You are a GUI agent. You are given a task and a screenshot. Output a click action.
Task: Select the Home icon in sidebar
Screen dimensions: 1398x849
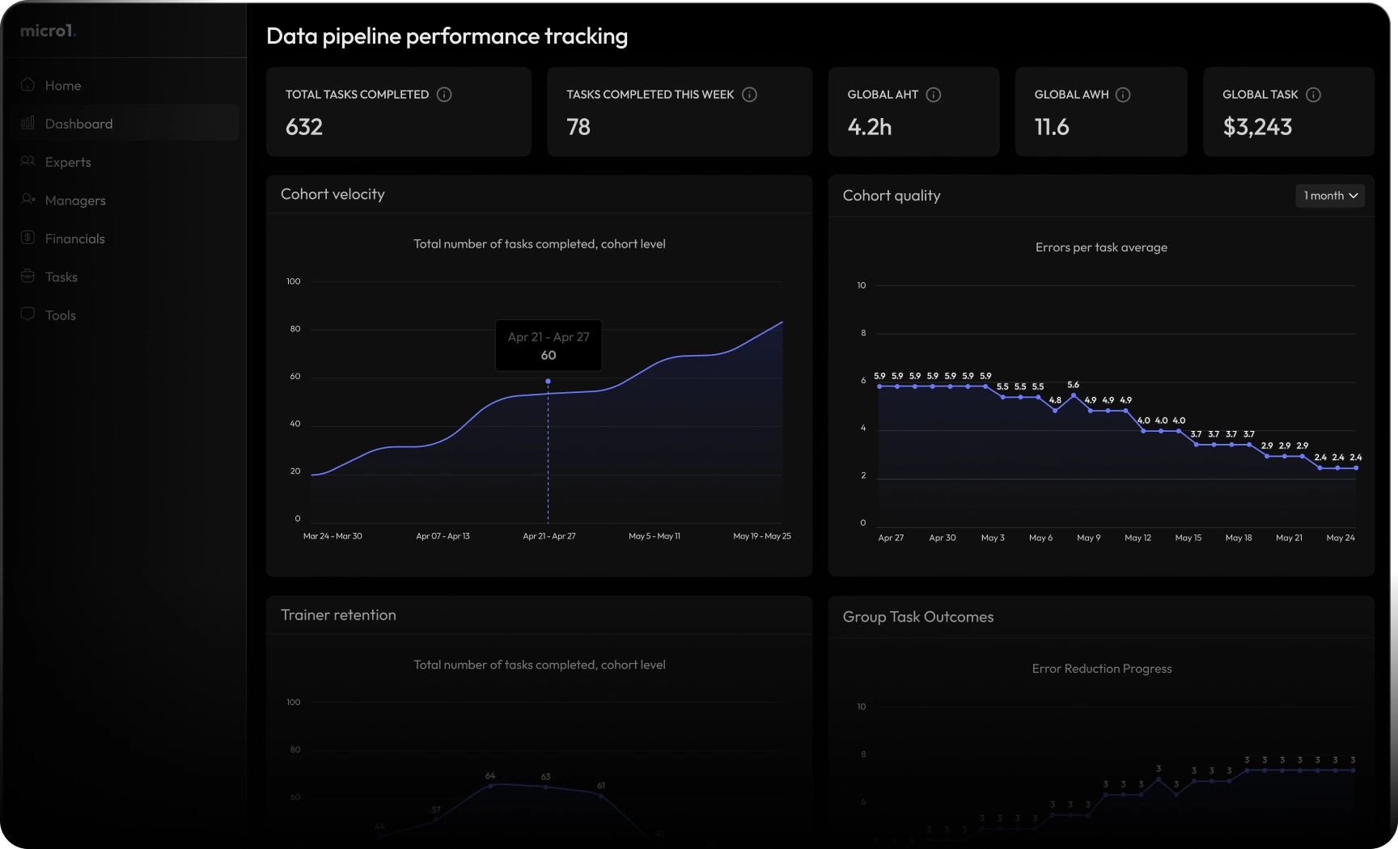28,84
